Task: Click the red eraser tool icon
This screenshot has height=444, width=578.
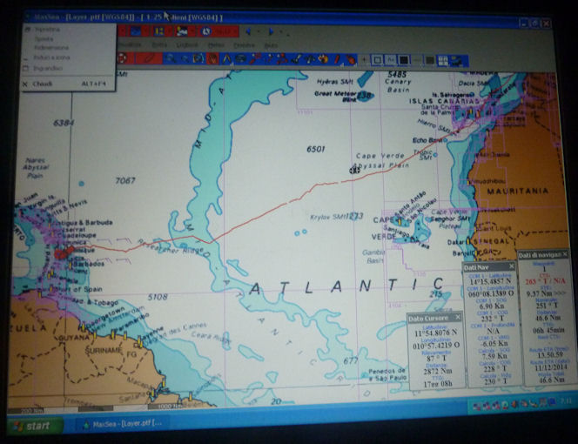Action: click(351, 59)
